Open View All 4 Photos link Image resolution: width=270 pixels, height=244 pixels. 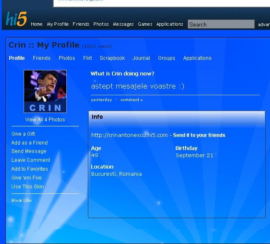click(45, 120)
